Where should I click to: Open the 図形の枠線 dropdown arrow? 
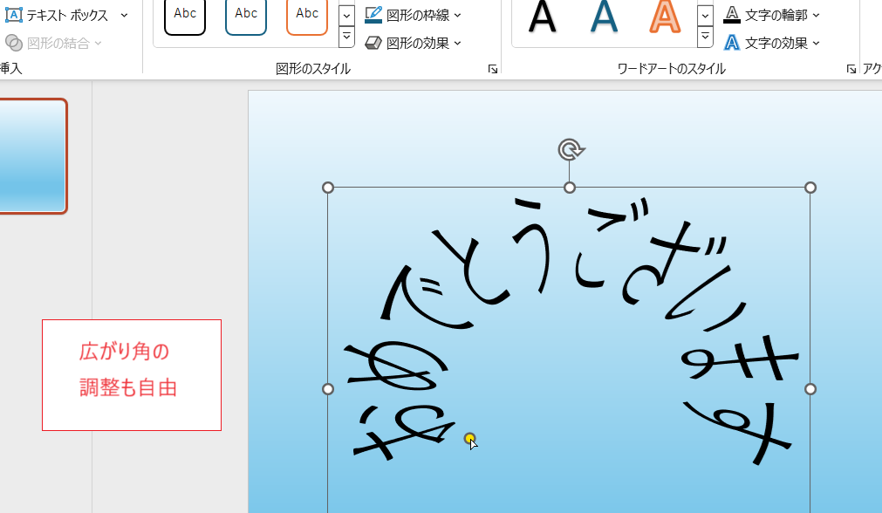(x=457, y=16)
